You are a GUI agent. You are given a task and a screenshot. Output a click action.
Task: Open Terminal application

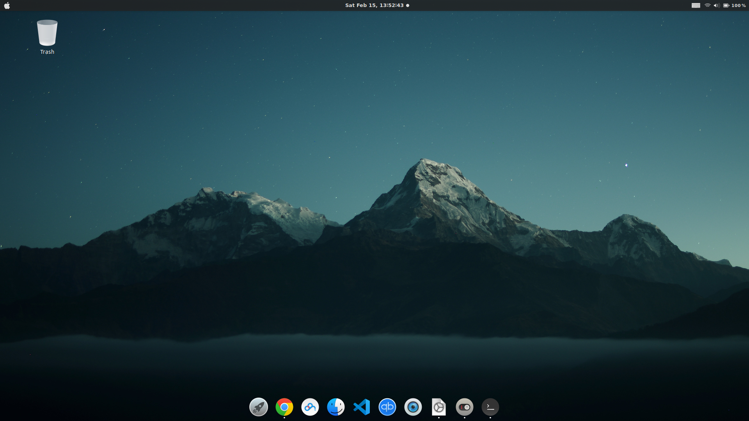click(490, 407)
